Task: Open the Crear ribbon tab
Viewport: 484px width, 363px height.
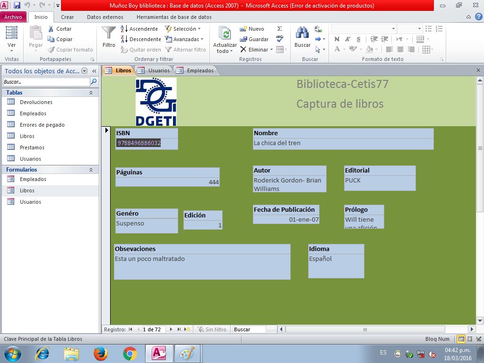Action: pyautogui.click(x=67, y=17)
